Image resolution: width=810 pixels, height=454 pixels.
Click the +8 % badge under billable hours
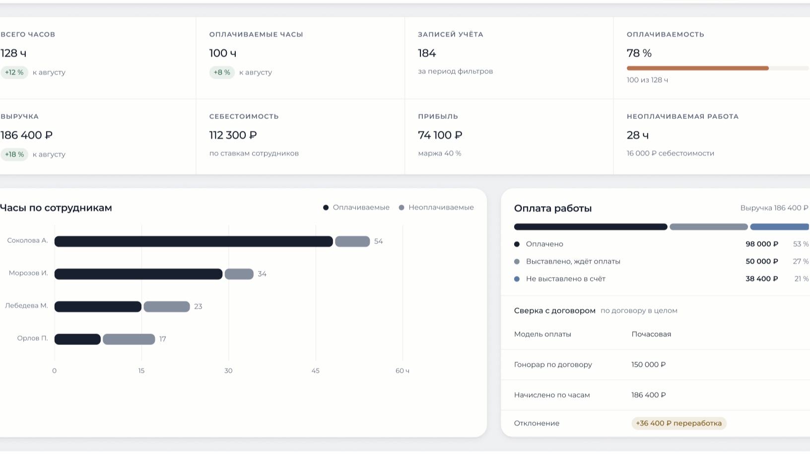click(222, 72)
